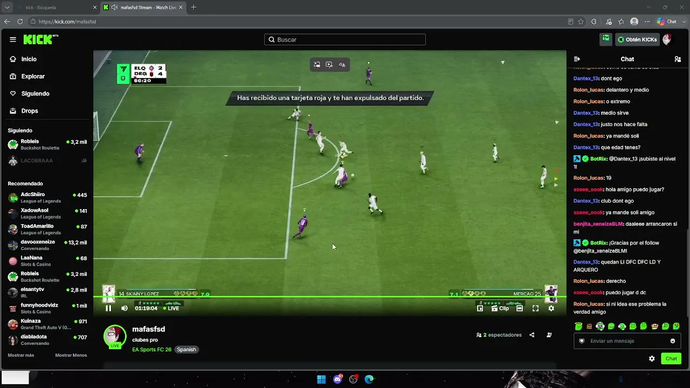This screenshot has height=388, width=690.
Task: Select the mafasfsd Stream browser tab
Action: click(143, 8)
